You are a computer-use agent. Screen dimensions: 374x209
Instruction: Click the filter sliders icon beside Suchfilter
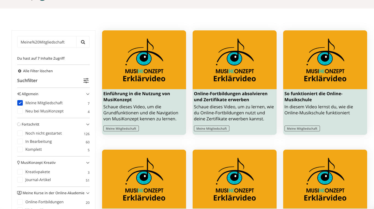(x=86, y=81)
